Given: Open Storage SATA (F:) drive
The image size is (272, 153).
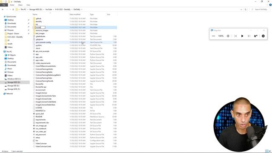Looking at the screenshot, I should click(x=14, y=89).
